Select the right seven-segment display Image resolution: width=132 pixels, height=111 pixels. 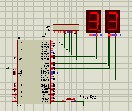click(113, 21)
